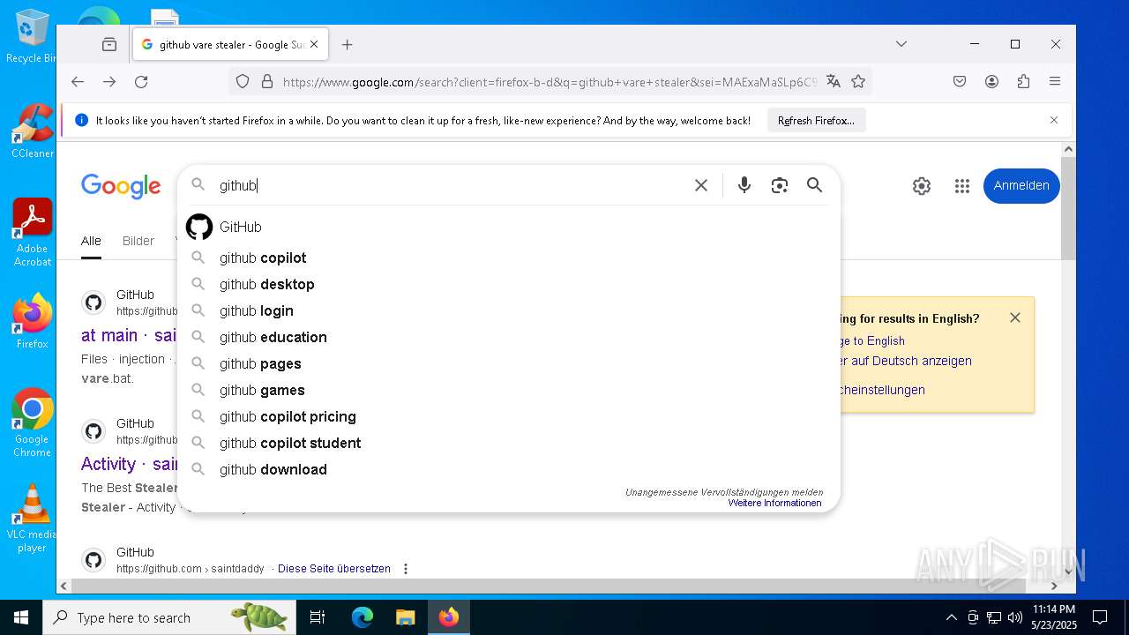Open 'at main' search result title
Image resolution: width=1129 pixels, height=635 pixels.
(x=129, y=335)
